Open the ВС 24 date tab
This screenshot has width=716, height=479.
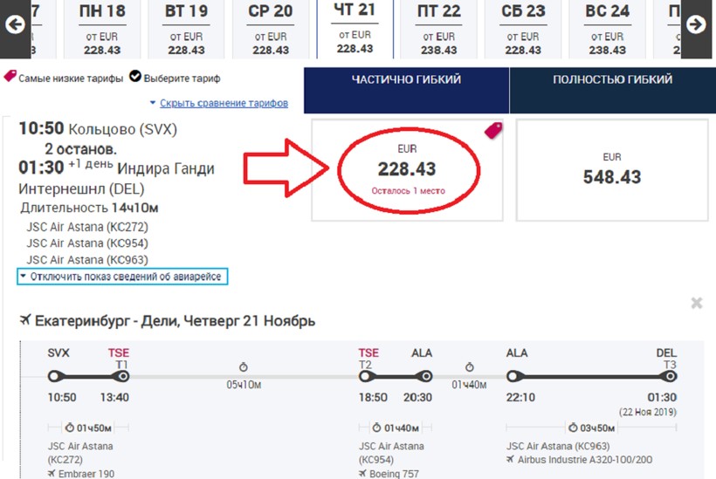click(608, 28)
